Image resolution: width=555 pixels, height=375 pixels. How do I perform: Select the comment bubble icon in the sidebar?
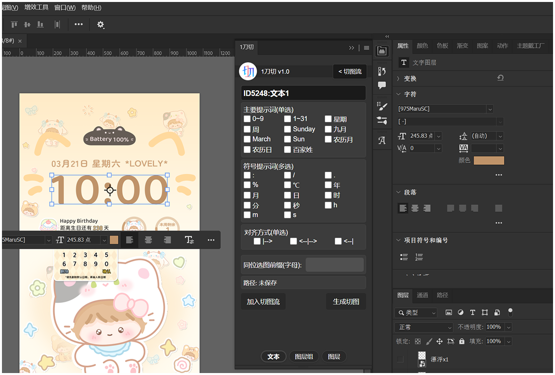point(382,85)
